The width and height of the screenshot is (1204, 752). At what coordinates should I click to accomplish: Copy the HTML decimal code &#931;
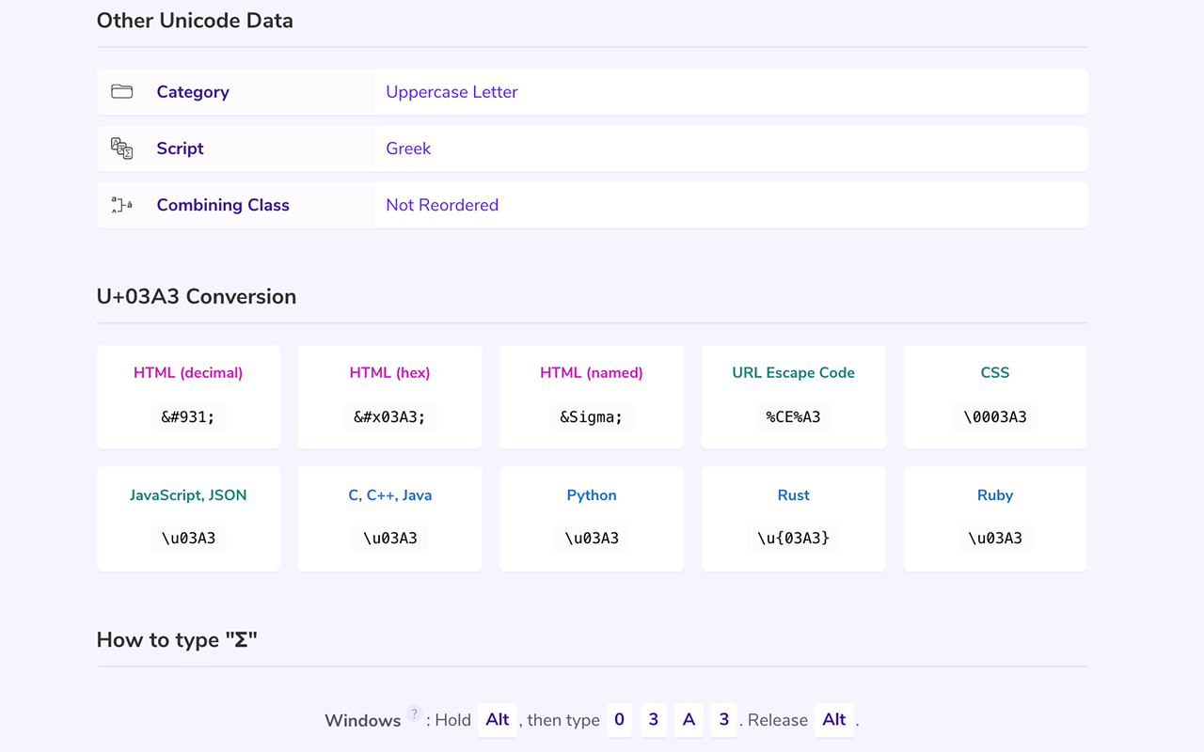tap(188, 416)
